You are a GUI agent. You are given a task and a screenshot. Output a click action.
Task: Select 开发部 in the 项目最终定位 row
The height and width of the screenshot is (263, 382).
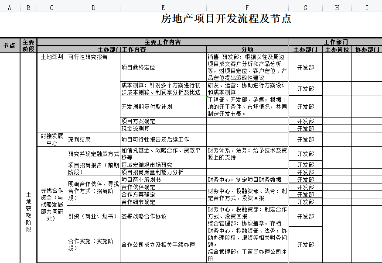pos(306,67)
